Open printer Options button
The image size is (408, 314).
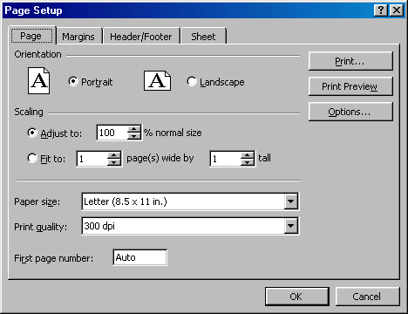point(350,112)
